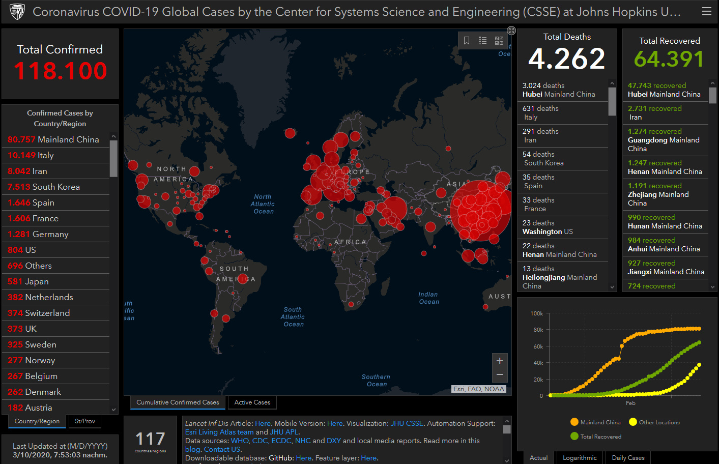Click the Johns Hopkins shield logo

click(x=17, y=11)
